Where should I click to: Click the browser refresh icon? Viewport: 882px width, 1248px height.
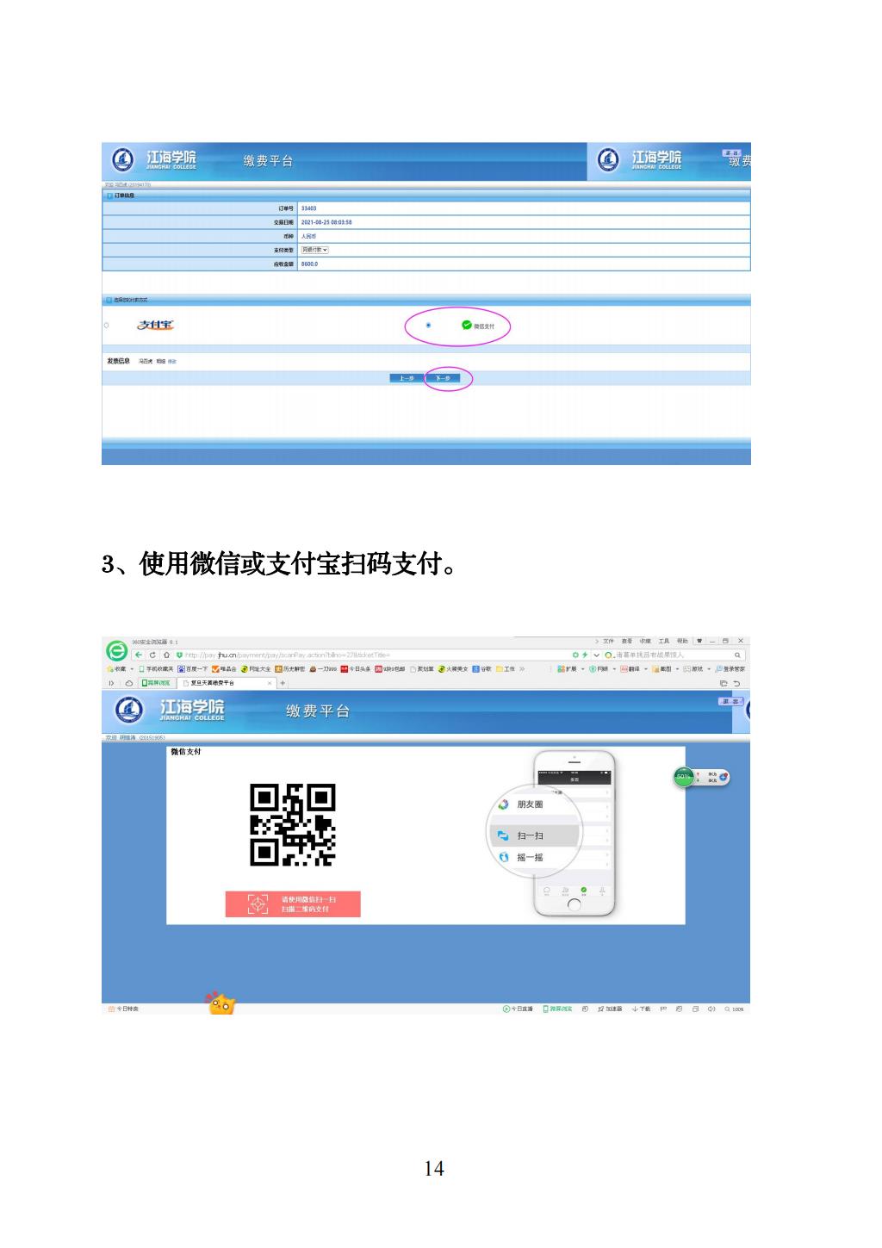click(153, 655)
